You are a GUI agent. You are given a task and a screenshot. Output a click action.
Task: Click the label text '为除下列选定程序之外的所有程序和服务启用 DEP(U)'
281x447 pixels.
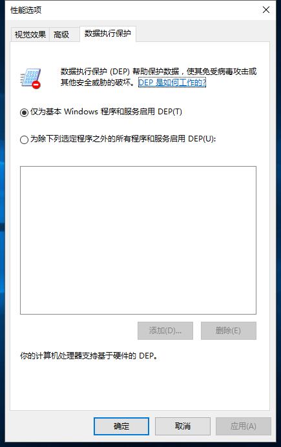pyautogui.click(x=123, y=139)
